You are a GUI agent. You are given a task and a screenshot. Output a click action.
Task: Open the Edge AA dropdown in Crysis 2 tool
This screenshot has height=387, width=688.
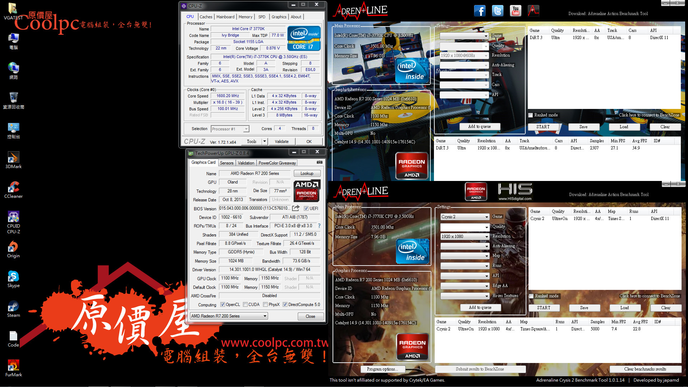465,286
